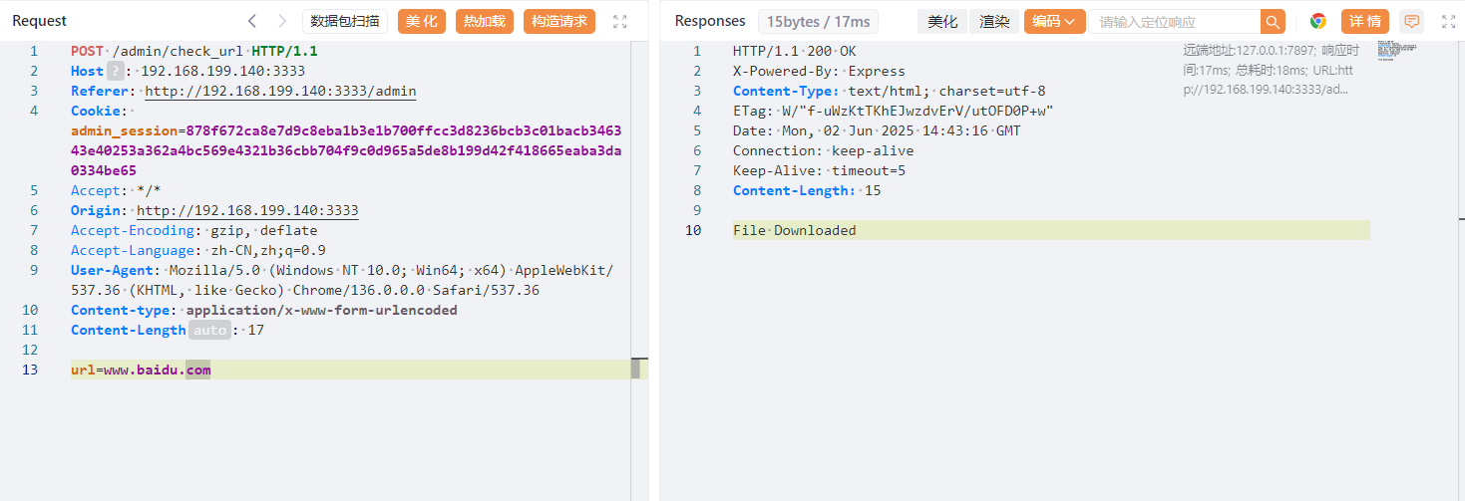This screenshot has width=1465, height=501.
Task: Focus the response search input field
Action: (1174, 22)
